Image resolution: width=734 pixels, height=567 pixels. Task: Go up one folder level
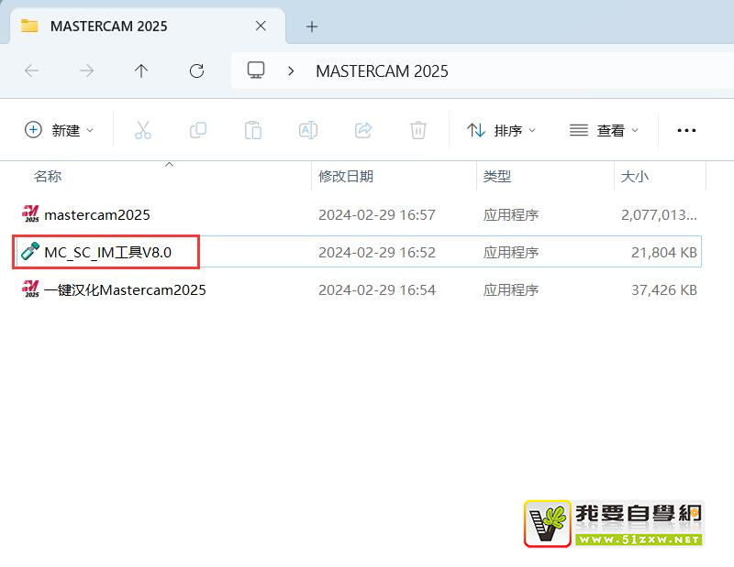(141, 71)
